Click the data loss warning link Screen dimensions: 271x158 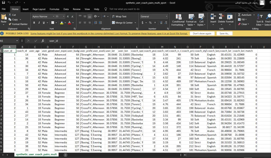click(109, 34)
